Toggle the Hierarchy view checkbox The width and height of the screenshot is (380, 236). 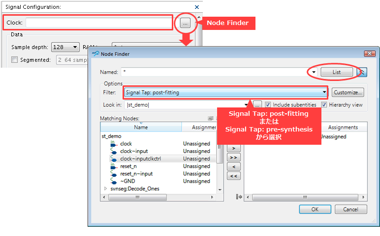[x=324, y=105]
